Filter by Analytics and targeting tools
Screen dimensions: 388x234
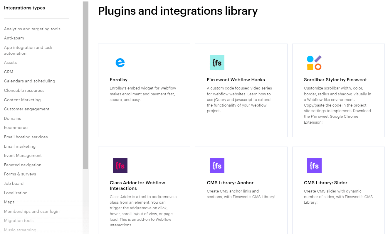click(x=32, y=29)
